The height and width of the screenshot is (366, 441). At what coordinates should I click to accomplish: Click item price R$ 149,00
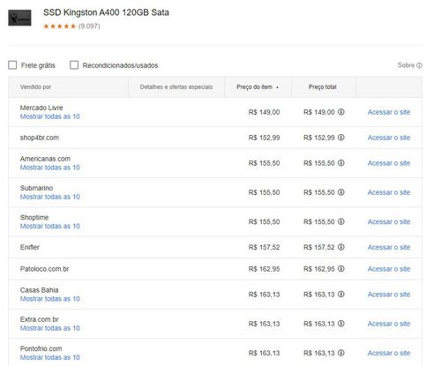pos(264,112)
